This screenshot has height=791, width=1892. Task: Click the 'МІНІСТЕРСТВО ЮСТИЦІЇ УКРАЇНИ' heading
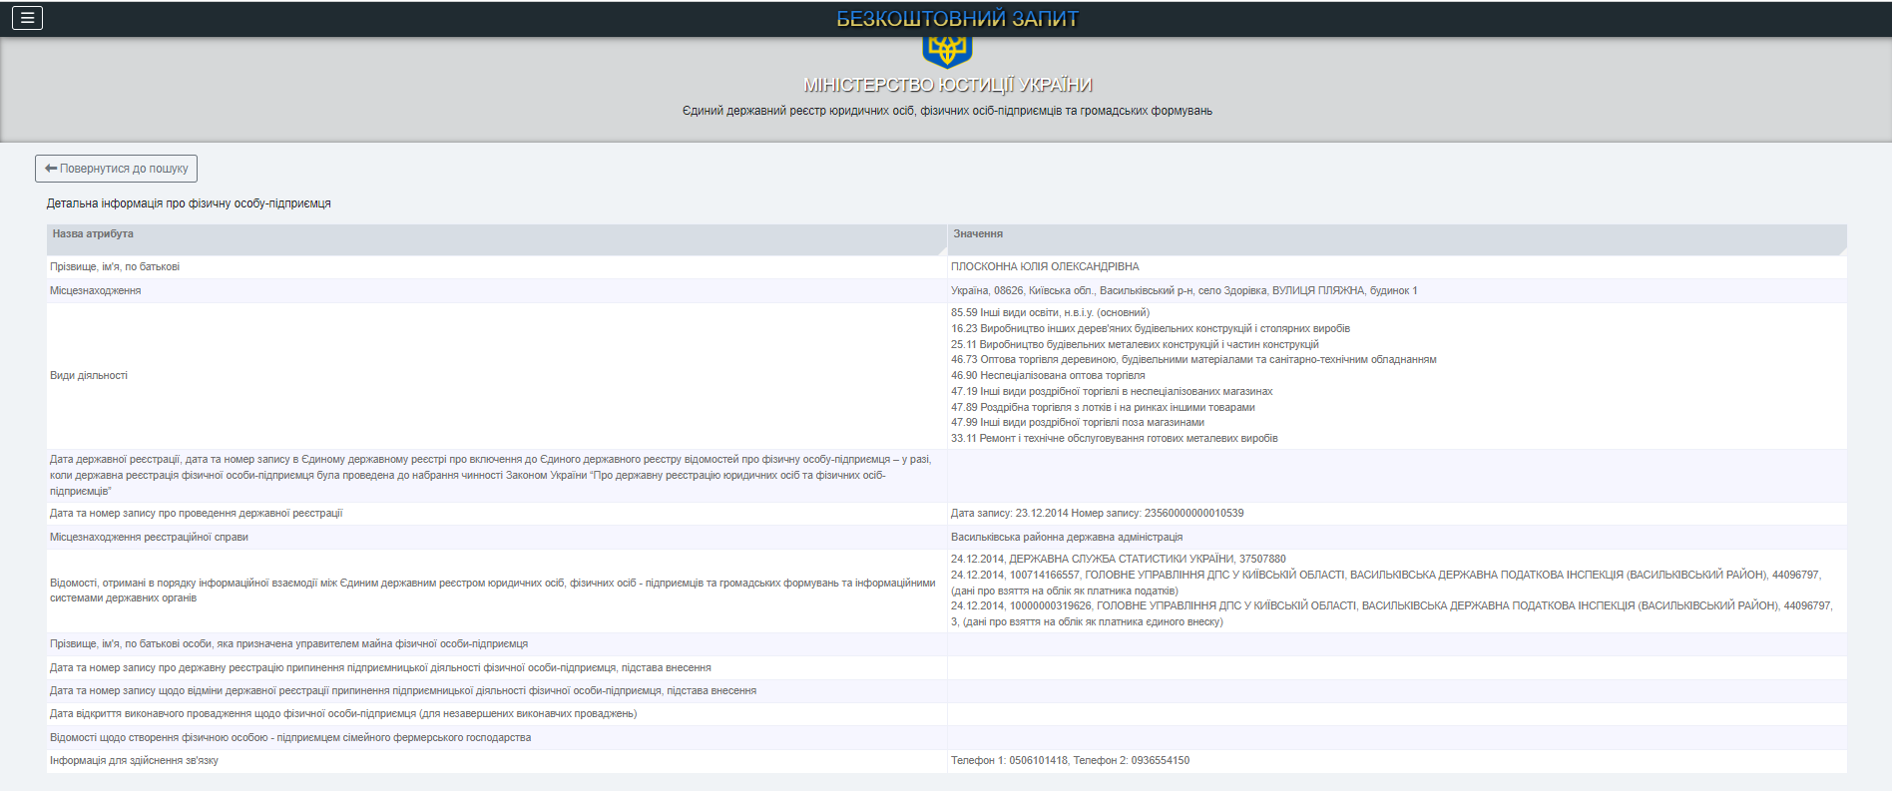(947, 85)
